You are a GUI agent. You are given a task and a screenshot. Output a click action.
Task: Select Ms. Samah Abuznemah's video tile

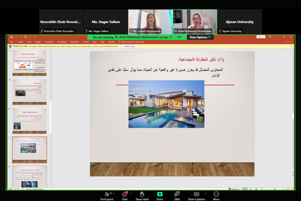coord(149,21)
